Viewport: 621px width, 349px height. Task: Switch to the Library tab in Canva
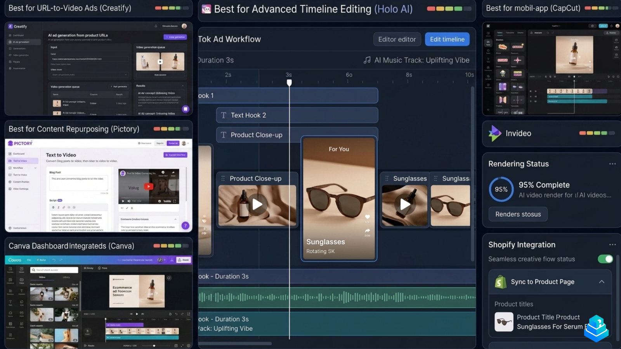pyautogui.click(x=66, y=277)
